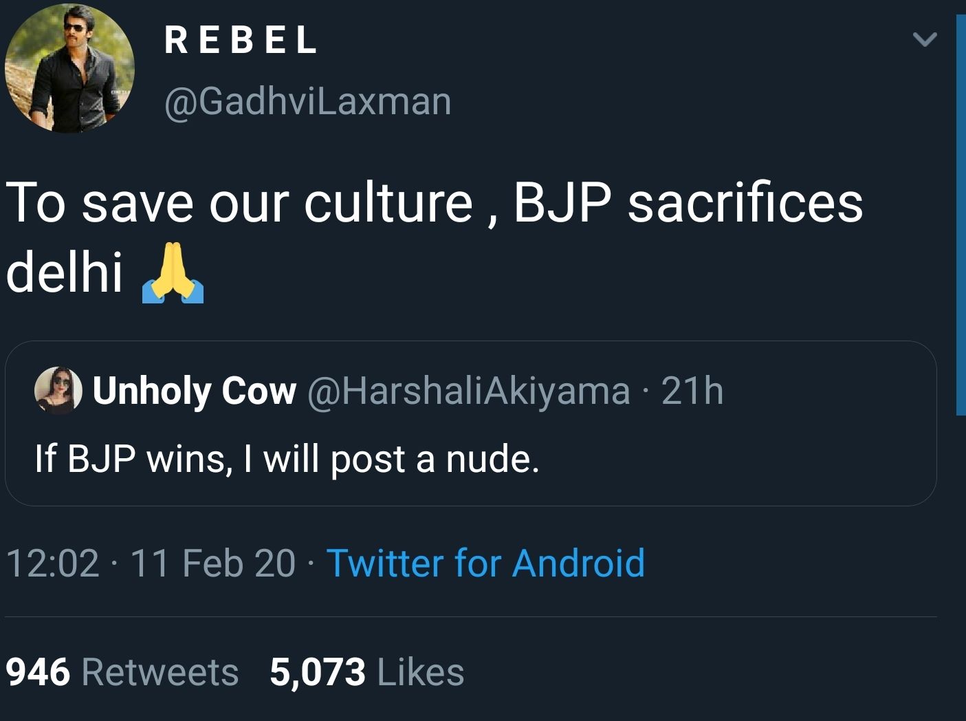
Task: Open the quoted tweet text about BJP wins
Action: pyautogui.click(x=287, y=458)
